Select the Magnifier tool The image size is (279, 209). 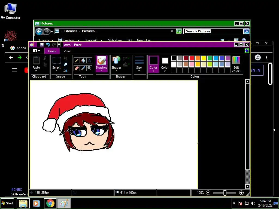click(89, 68)
